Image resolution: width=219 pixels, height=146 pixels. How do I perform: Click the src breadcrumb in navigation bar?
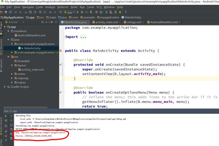pos(40,17)
